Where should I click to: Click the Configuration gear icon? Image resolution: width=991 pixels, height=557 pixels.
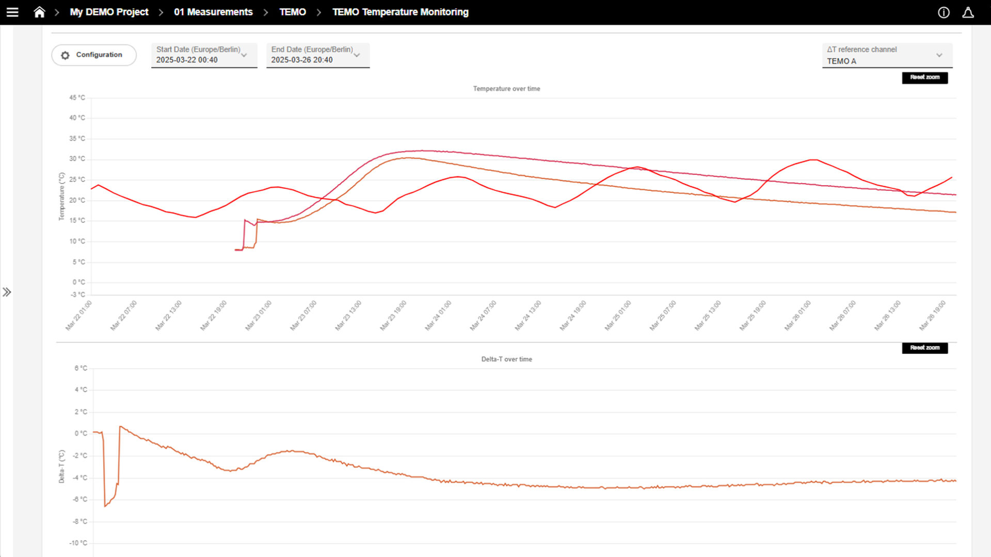coord(65,55)
